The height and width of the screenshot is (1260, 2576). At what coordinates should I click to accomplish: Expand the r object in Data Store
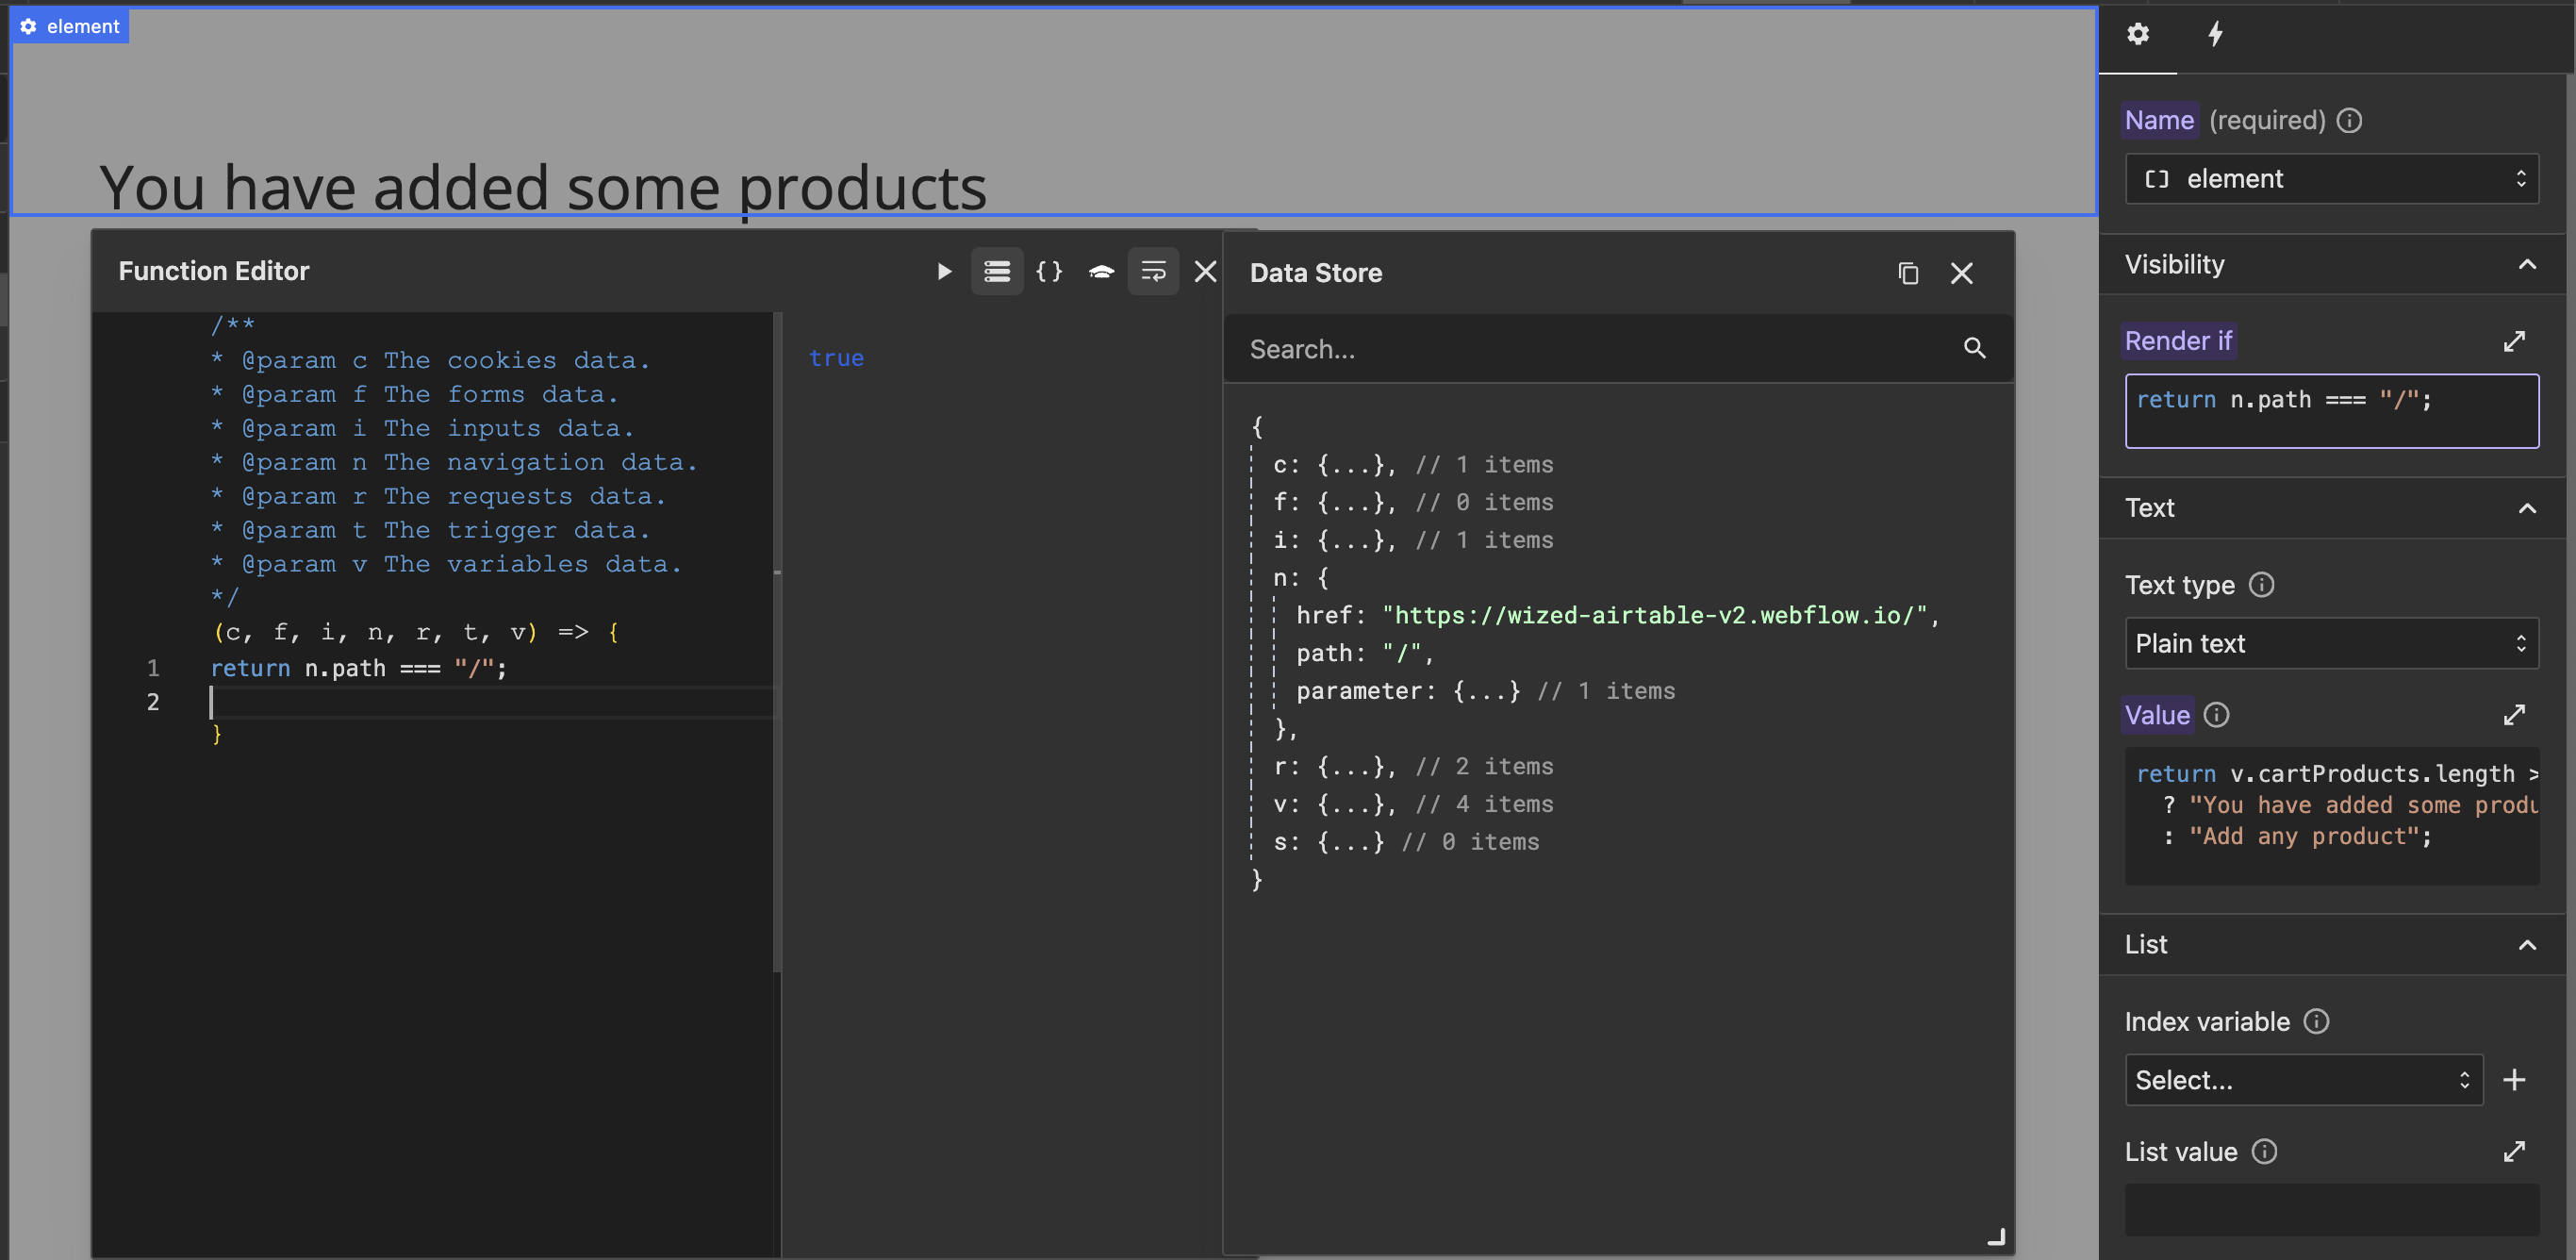(1412, 767)
